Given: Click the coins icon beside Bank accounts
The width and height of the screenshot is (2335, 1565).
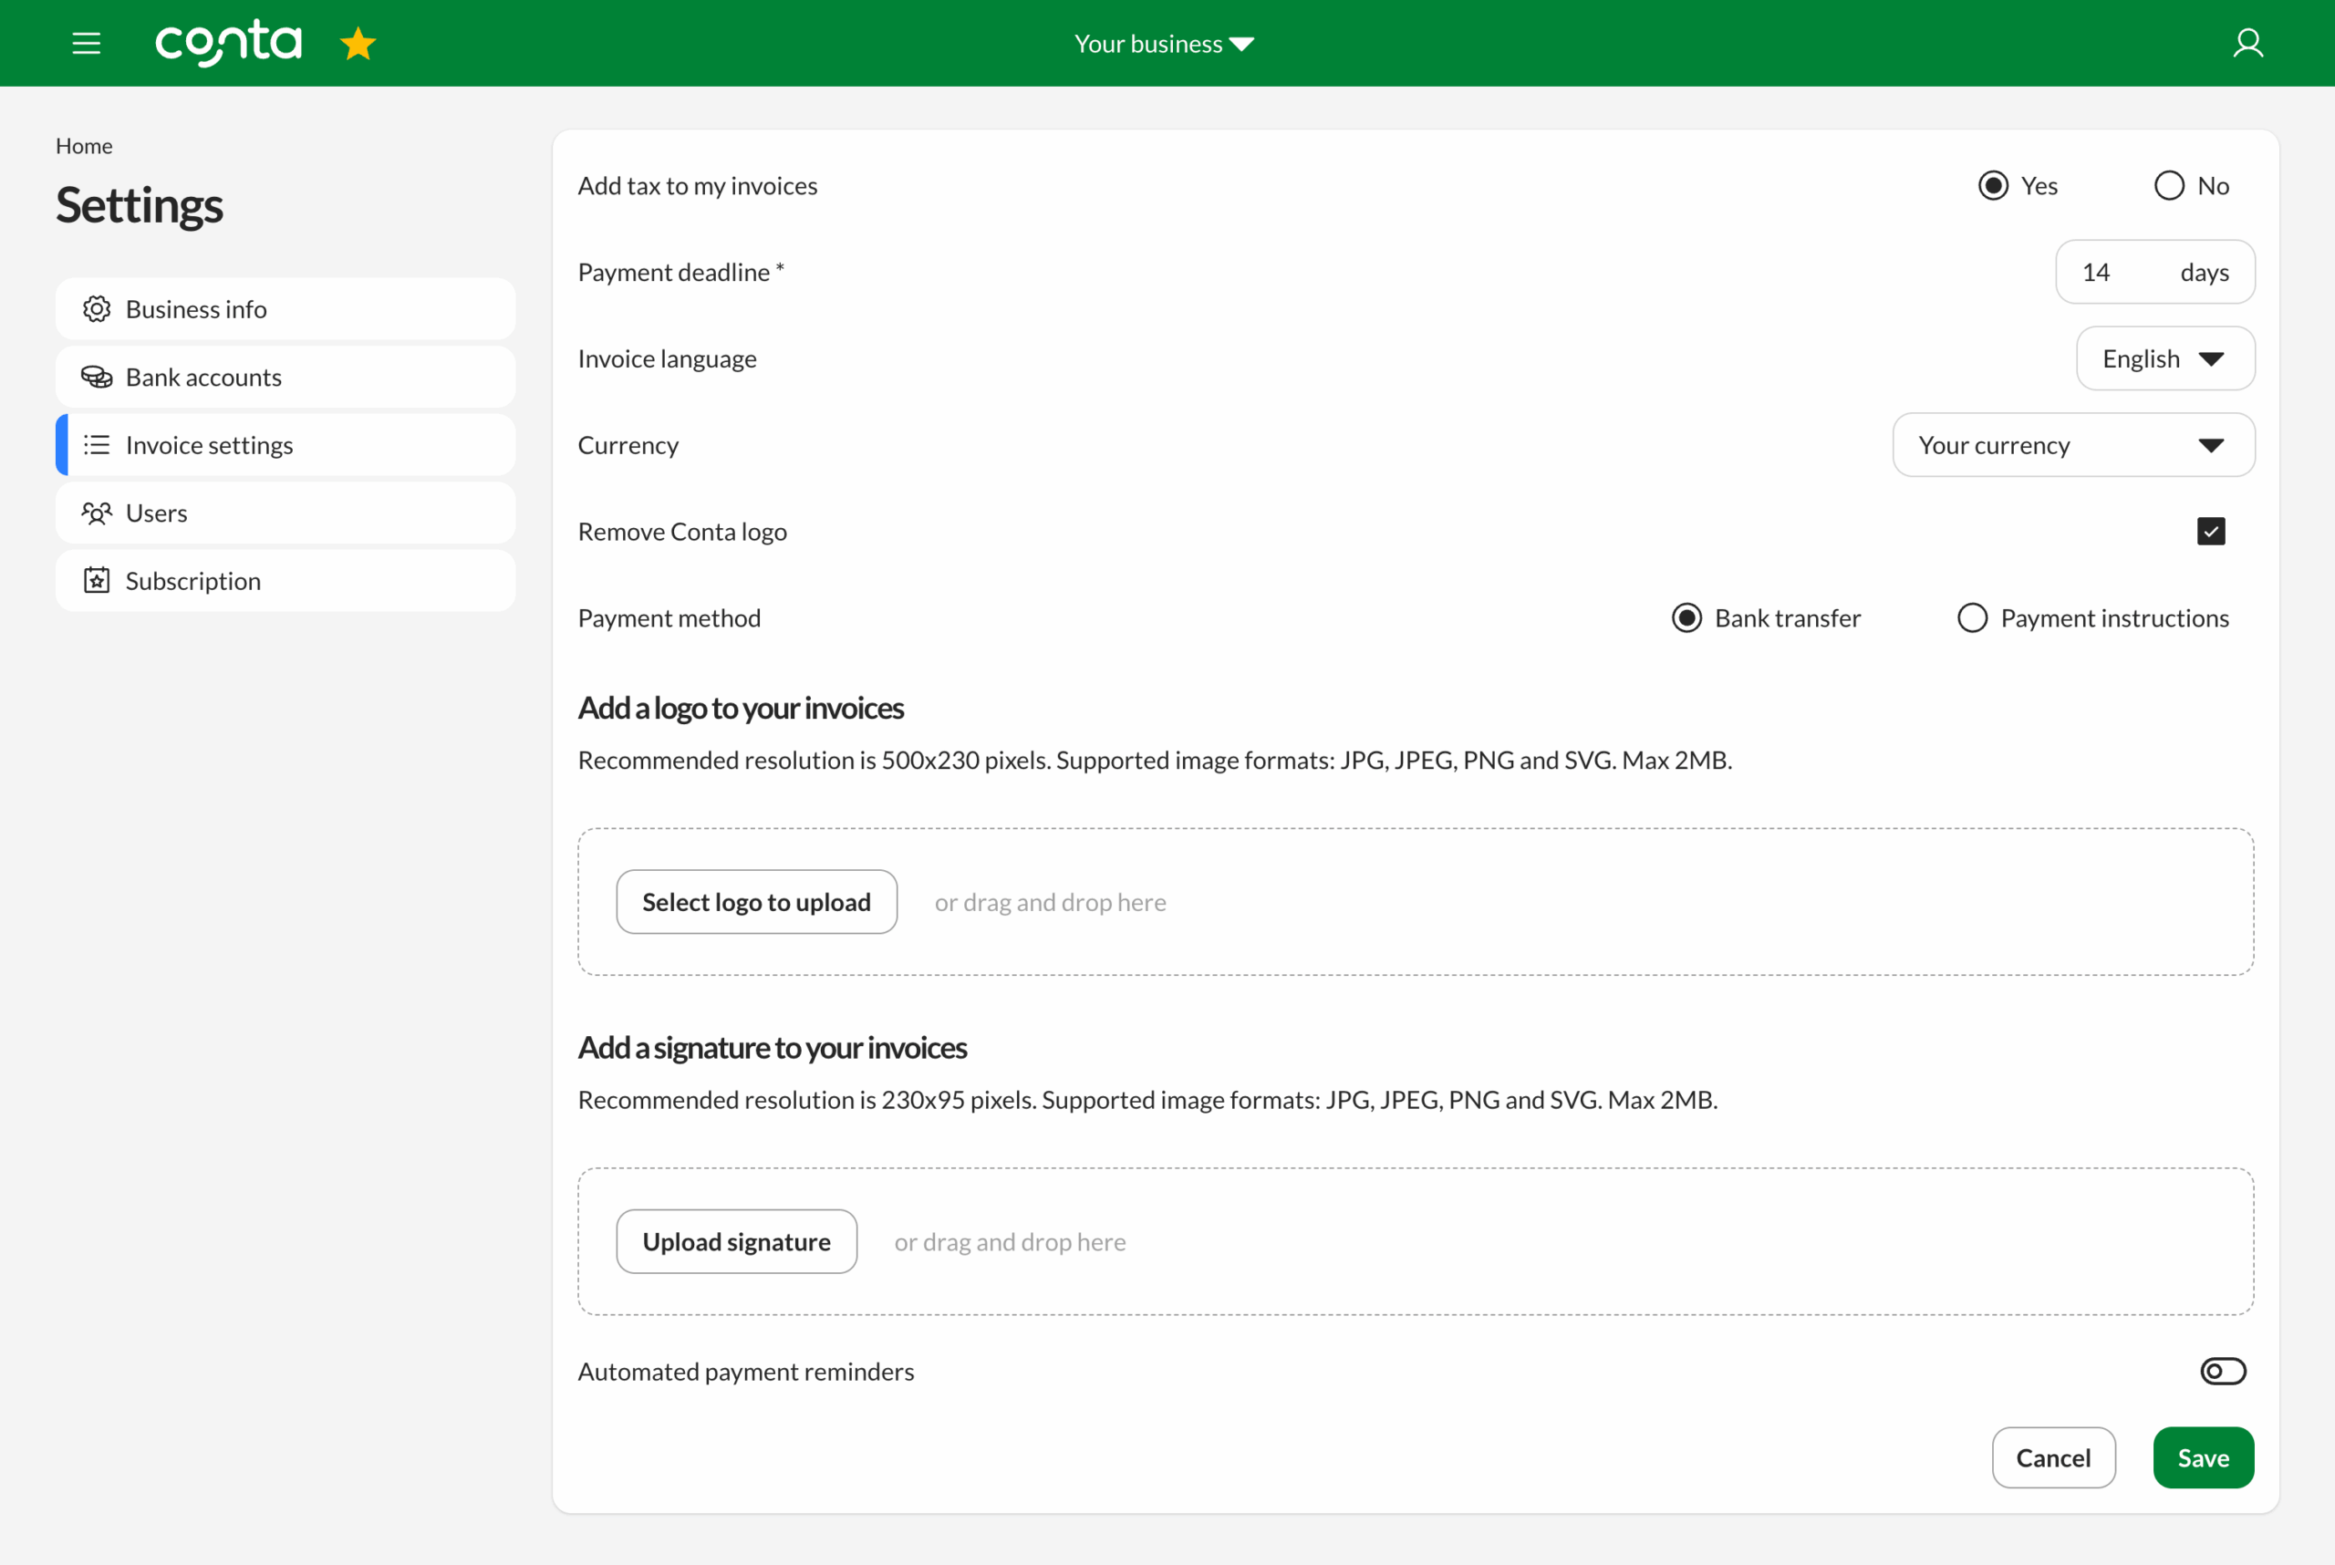Looking at the screenshot, I should coord(97,377).
